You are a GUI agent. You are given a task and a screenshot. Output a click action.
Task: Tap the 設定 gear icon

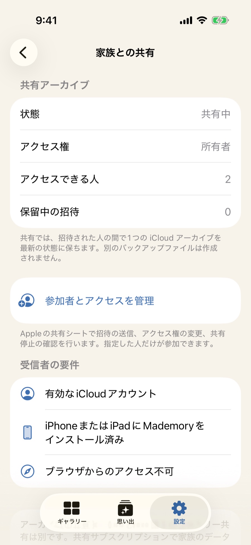[x=179, y=508]
